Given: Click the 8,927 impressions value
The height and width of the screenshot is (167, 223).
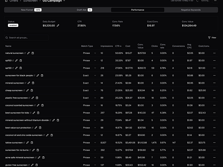Looking at the screenshot, I should [x=103, y=142].
